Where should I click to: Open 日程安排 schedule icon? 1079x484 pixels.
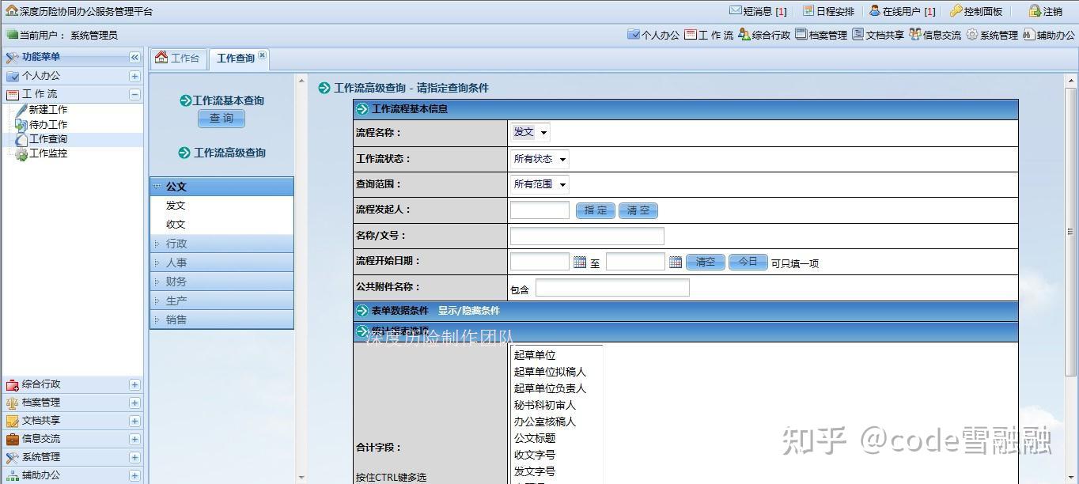point(808,11)
